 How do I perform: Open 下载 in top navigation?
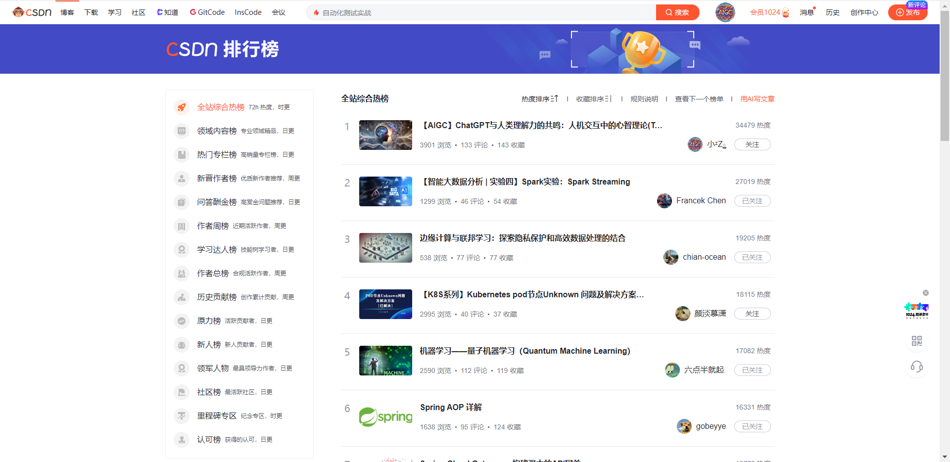tap(91, 12)
